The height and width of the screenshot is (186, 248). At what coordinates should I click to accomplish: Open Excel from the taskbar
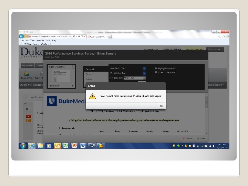tap(66, 146)
